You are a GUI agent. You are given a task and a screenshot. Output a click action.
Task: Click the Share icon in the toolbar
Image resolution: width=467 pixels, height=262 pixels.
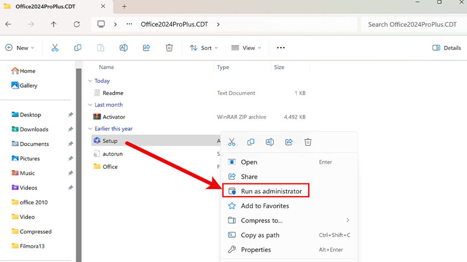click(147, 48)
